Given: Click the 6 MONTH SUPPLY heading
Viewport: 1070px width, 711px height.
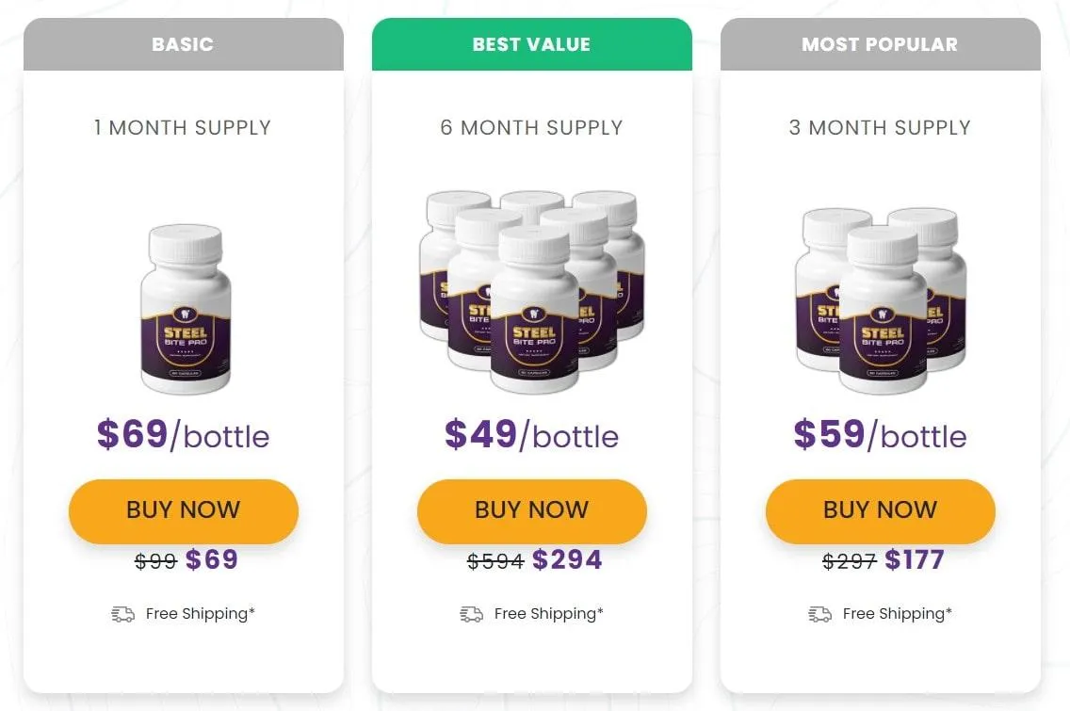Looking at the screenshot, I should [x=531, y=128].
